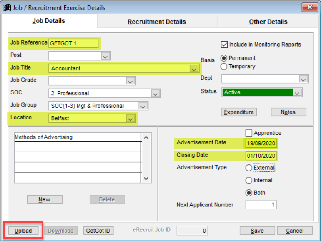Switch to the Job Details tab
Screen dimensions: 321x241
point(49,21)
